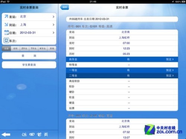Viewport: 186px width, 139px height.
Task: Tap the 软座 row
Action: pyautogui.click(x=122, y=97)
